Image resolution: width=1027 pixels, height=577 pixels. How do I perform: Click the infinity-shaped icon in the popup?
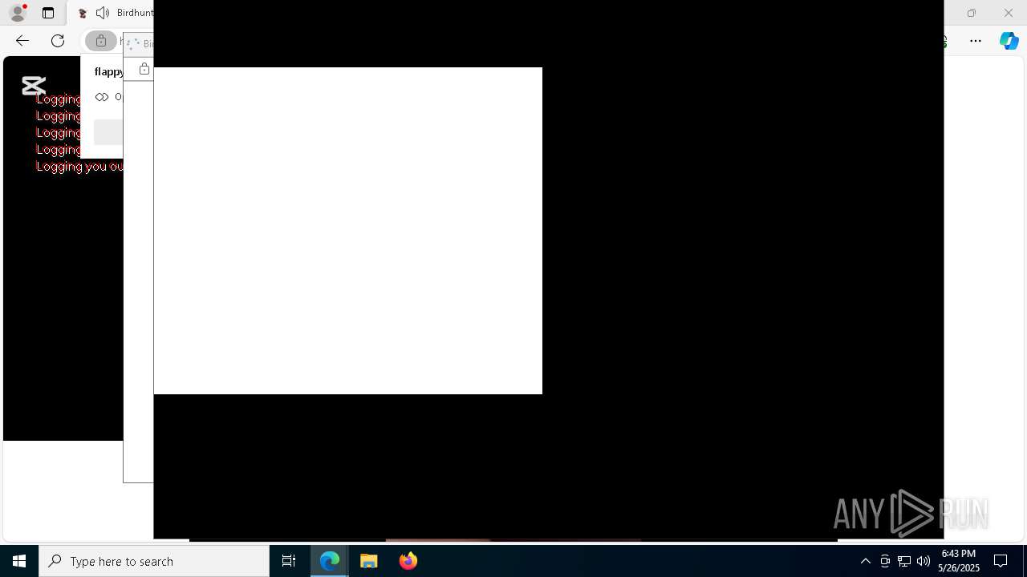point(101,97)
